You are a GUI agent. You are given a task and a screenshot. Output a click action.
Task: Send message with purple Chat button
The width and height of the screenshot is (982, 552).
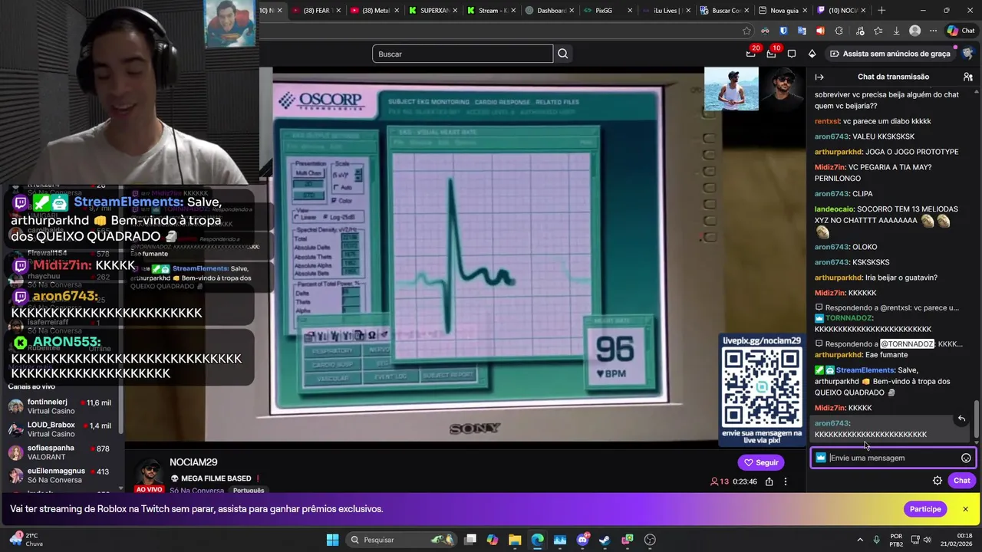point(962,481)
